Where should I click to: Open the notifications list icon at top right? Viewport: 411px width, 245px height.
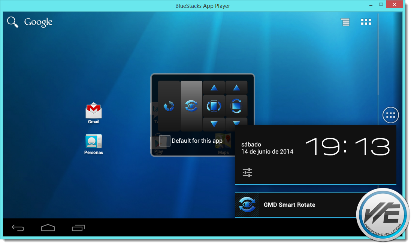[345, 22]
